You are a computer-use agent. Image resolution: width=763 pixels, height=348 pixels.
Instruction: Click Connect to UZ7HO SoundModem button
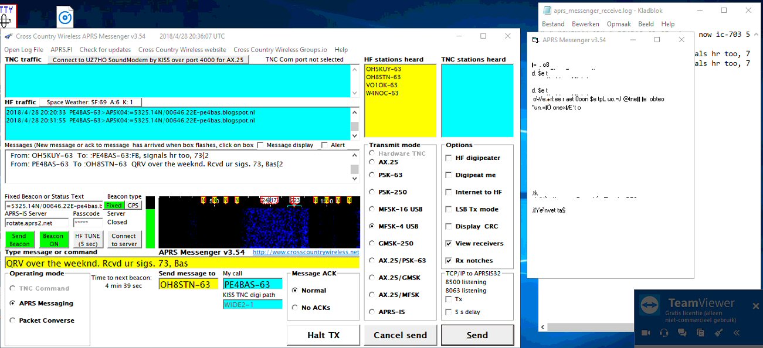tap(148, 60)
